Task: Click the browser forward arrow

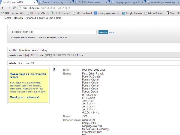Action: pyautogui.click(x=8, y=8)
